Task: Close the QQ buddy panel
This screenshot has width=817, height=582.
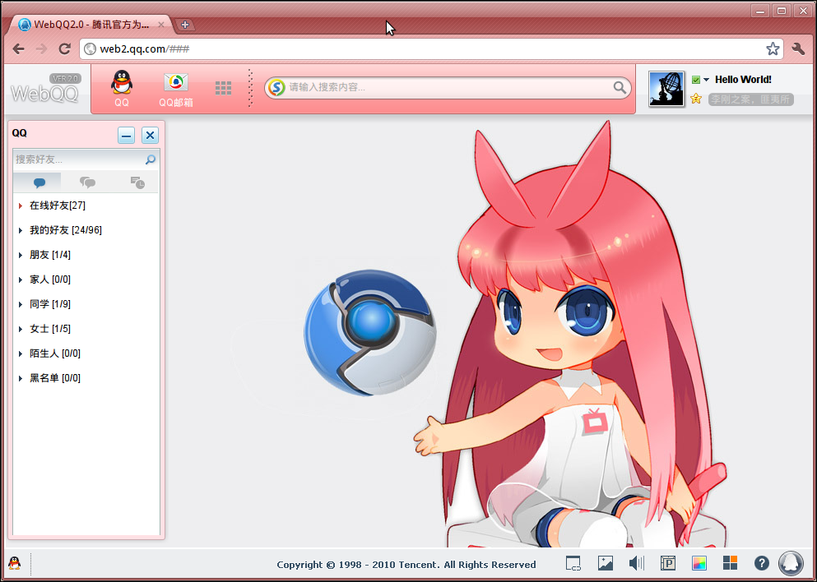Action: pos(150,136)
